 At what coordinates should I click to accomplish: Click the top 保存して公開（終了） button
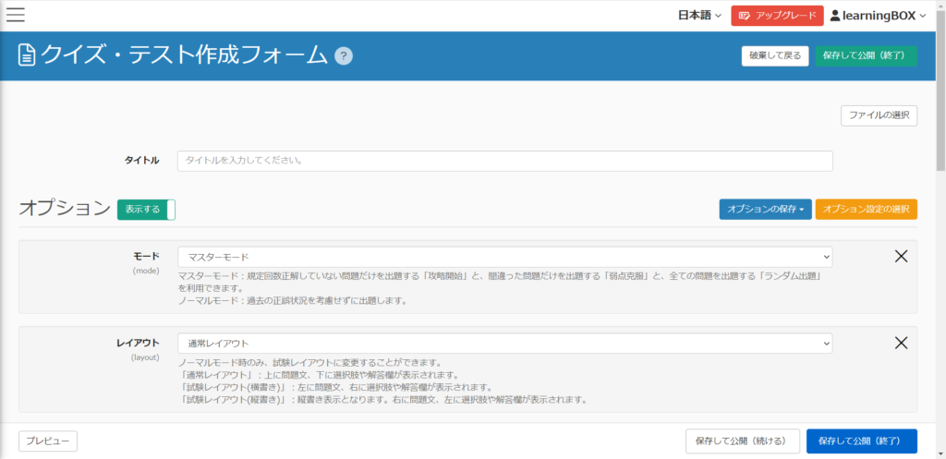point(866,56)
